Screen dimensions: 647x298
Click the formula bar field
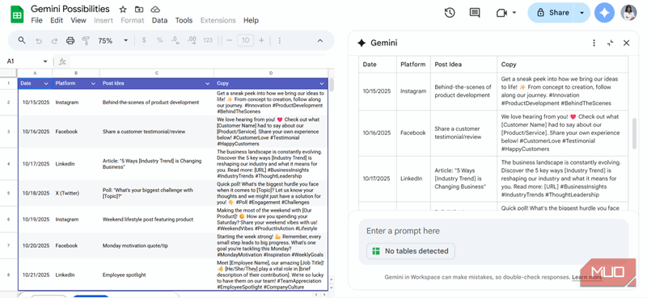pos(198,61)
